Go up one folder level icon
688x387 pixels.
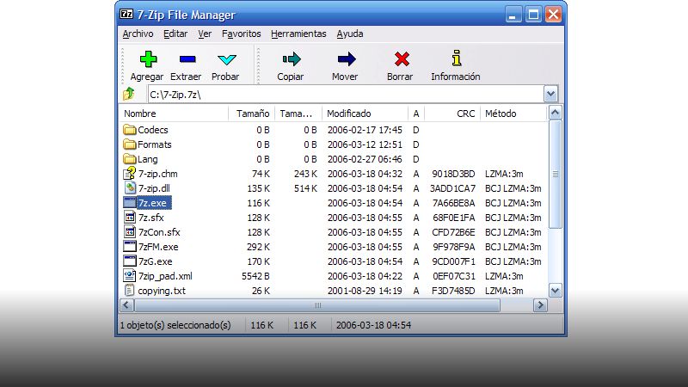pyautogui.click(x=129, y=94)
